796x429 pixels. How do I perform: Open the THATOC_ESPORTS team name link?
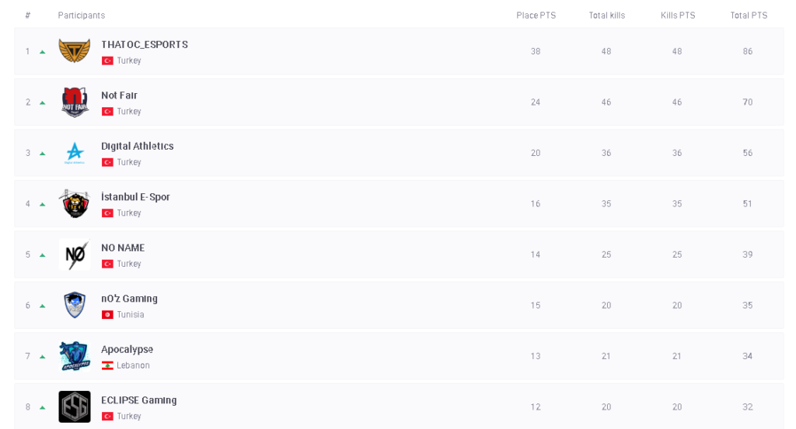click(144, 45)
